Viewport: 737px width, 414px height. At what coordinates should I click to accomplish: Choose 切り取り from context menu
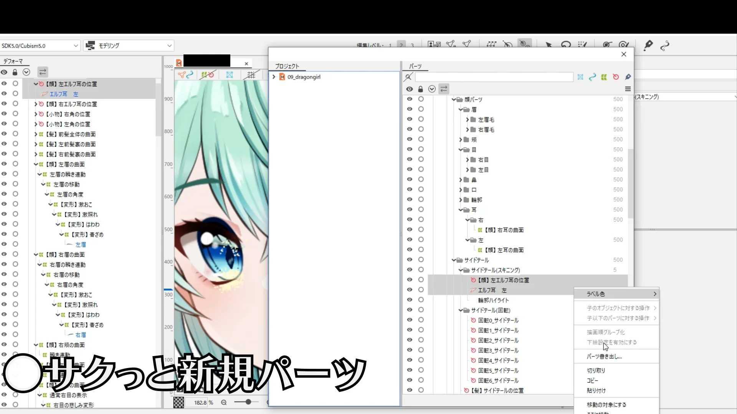click(616, 371)
